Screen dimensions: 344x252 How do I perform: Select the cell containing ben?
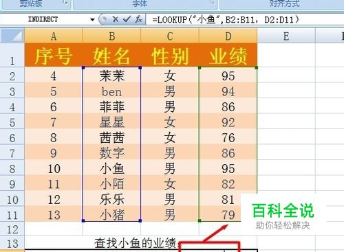pyautogui.click(x=111, y=91)
